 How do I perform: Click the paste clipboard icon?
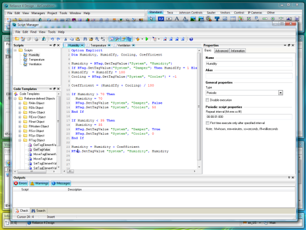[x=78, y=39]
